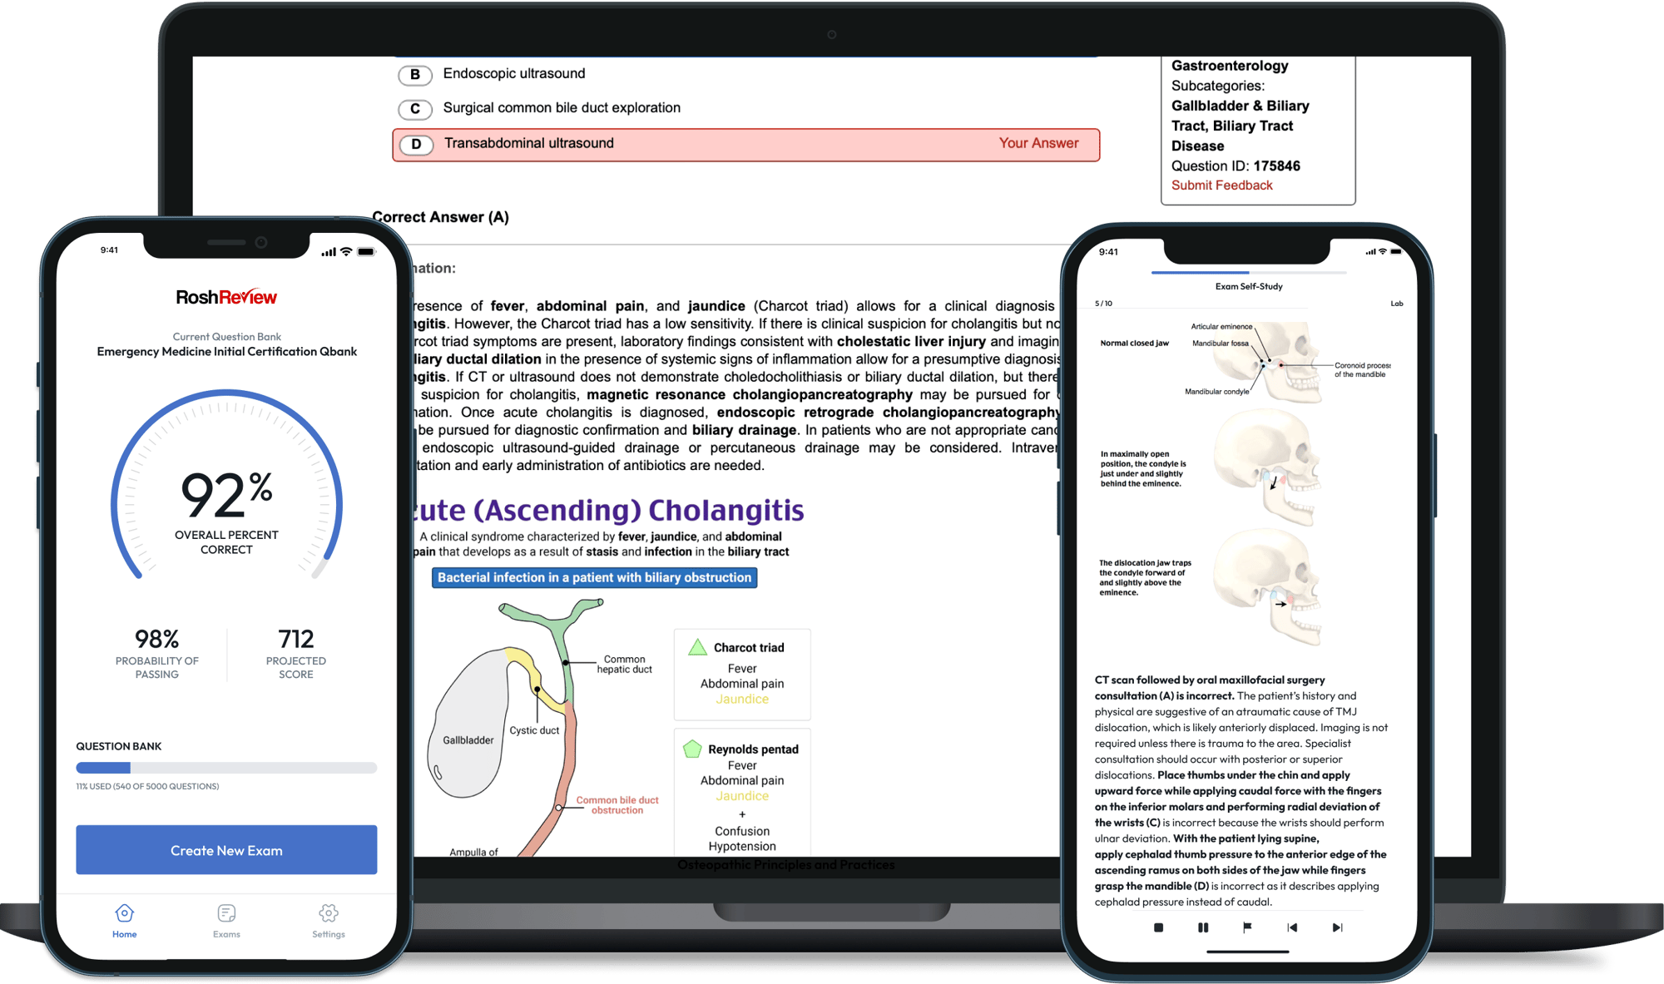
Task: Click the stop playback button
Action: click(1148, 930)
